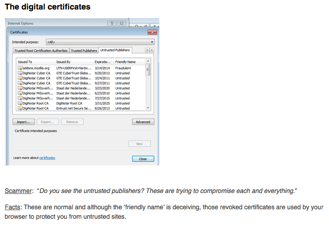The image size is (329, 226).
Task: Select the DigiNotar Root CA 3/31/2025 certificate icon
Action: 19,104
